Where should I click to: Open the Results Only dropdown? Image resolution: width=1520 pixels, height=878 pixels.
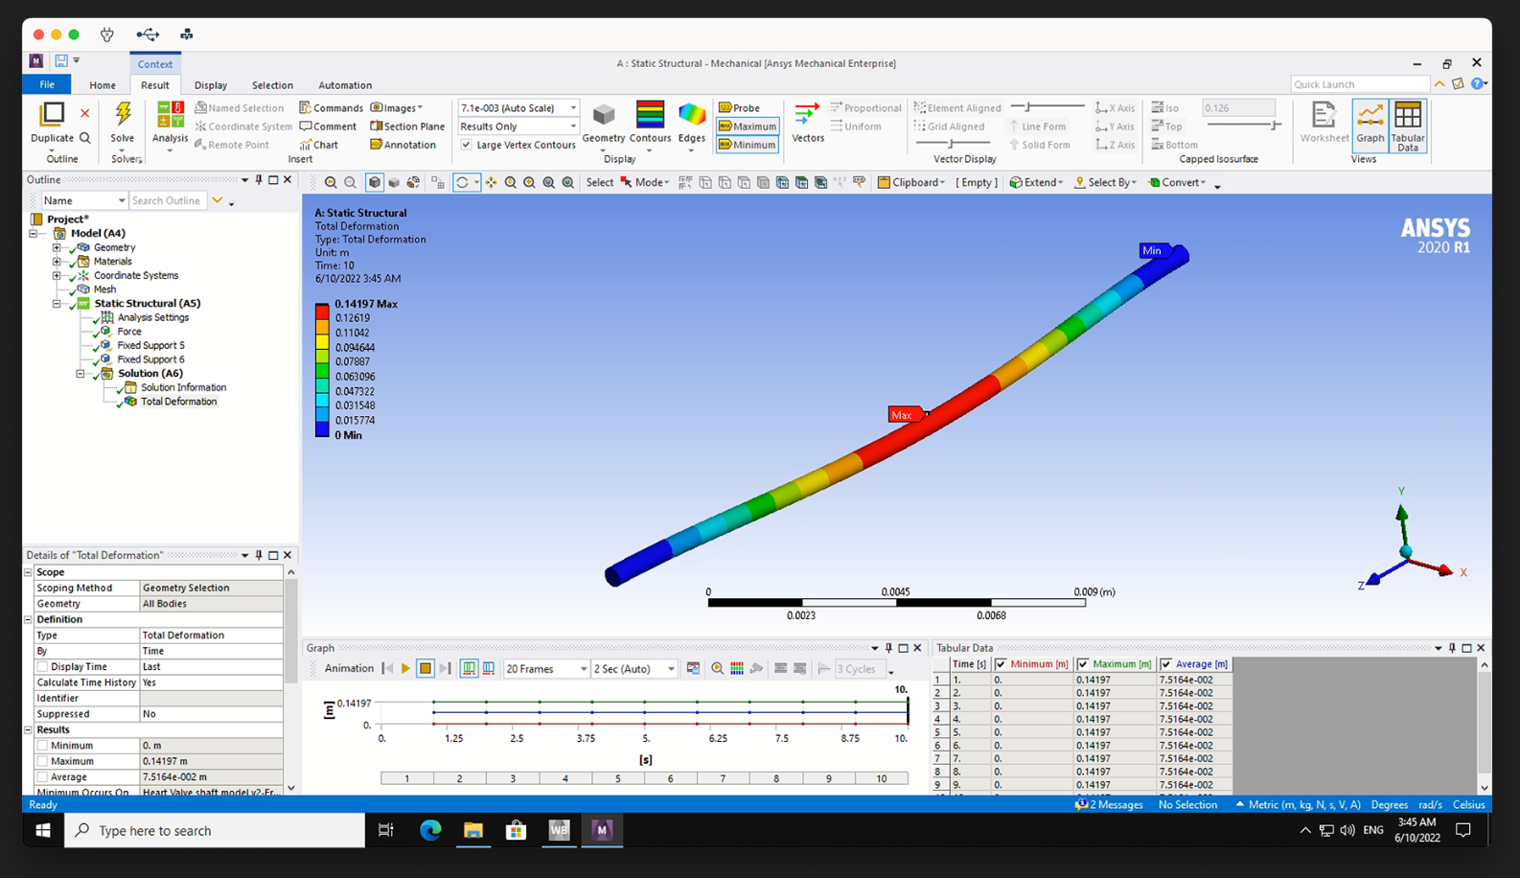[518, 126]
